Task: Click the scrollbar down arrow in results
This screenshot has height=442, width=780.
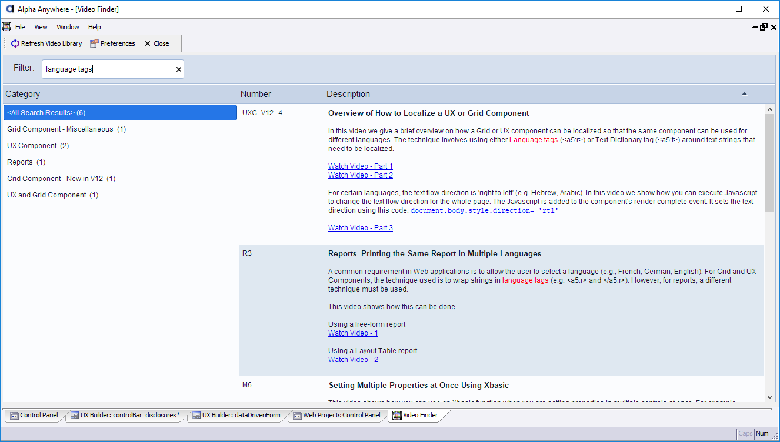Action: coord(770,397)
